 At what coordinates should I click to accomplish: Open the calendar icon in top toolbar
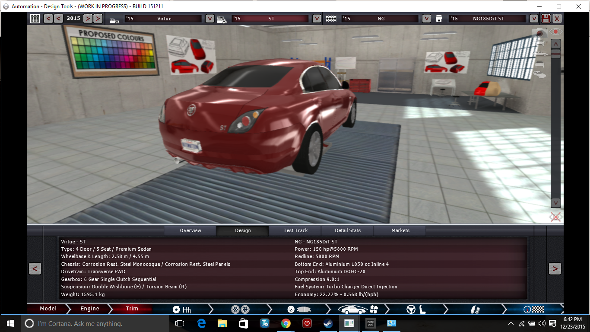click(x=35, y=19)
